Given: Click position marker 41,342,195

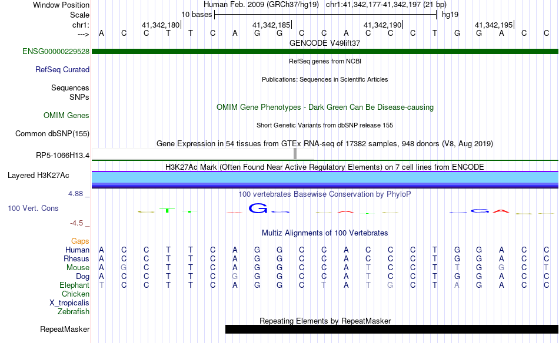Looking at the screenshot, I should (494, 25).
